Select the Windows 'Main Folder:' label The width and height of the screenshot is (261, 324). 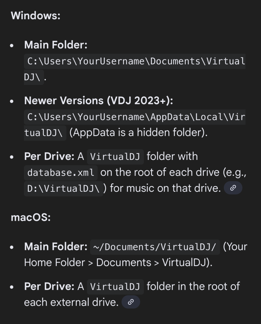coord(56,45)
